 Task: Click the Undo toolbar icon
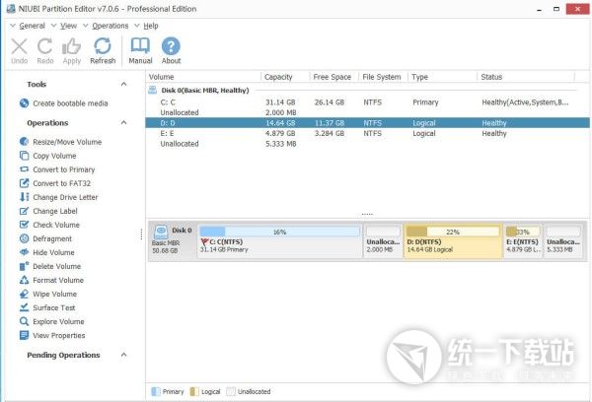[x=19, y=46]
